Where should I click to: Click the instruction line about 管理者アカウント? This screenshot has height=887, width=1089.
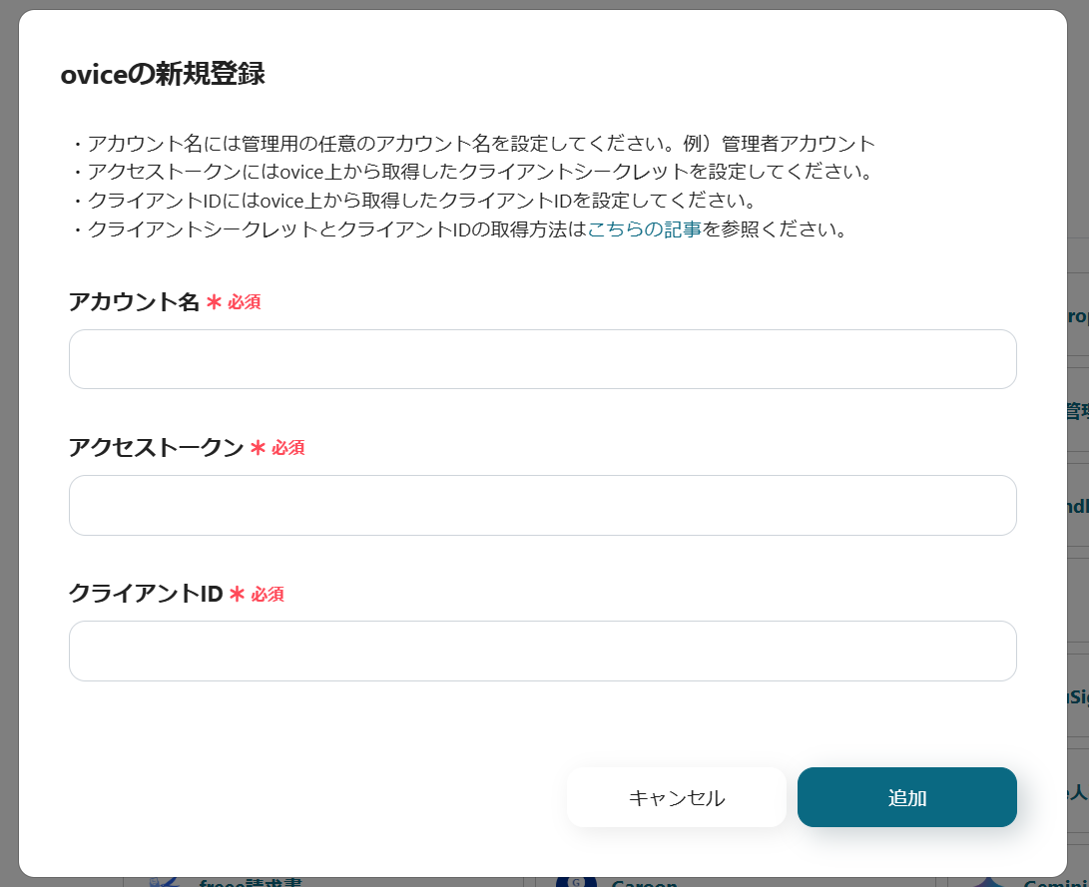472,144
